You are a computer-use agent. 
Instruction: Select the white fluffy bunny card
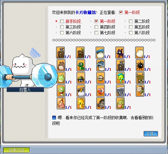point(139,53)
